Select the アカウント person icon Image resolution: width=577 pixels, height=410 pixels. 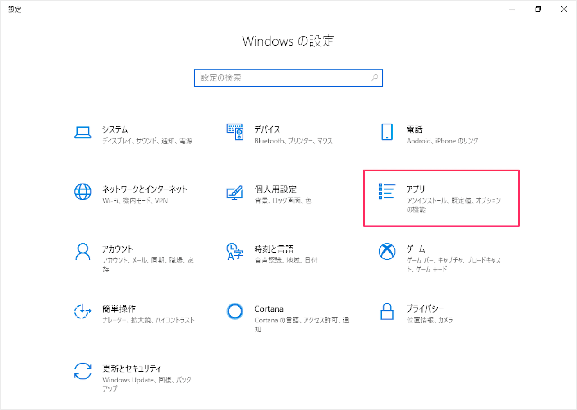click(82, 252)
